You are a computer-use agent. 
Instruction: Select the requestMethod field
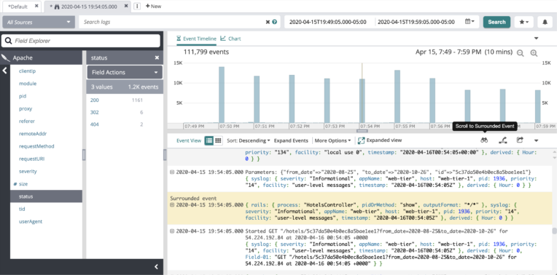click(36, 146)
